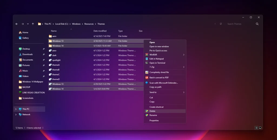Go up one folder level
The height and width of the screenshot is (140, 277).
pyautogui.click(x=33, y=24)
